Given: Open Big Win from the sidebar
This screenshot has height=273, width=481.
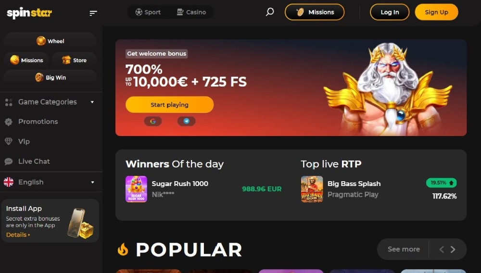Looking at the screenshot, I should (x=51, y=77).
